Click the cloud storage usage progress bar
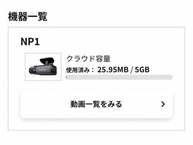 (119, 77)
